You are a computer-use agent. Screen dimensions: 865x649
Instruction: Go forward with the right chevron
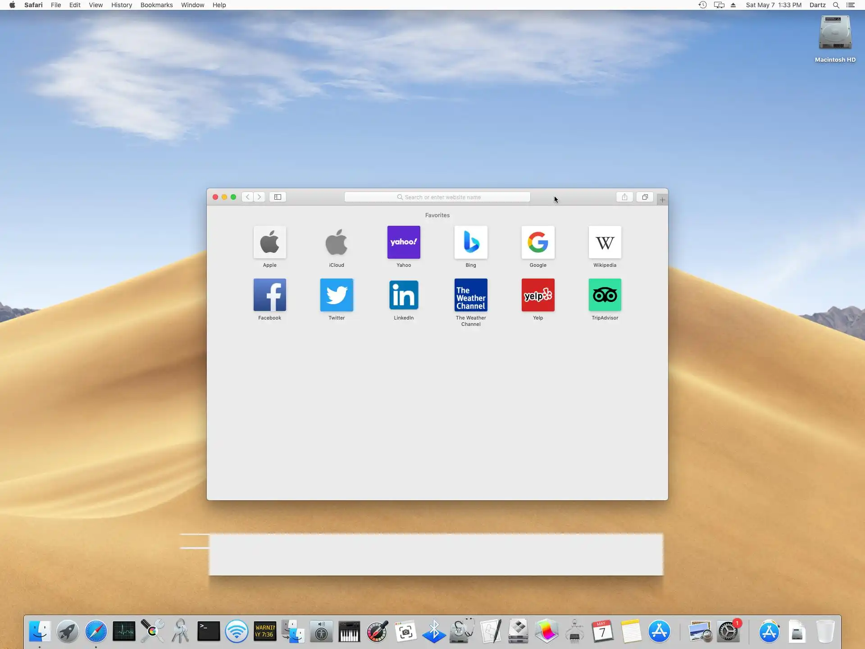click(x=259, y=197)
